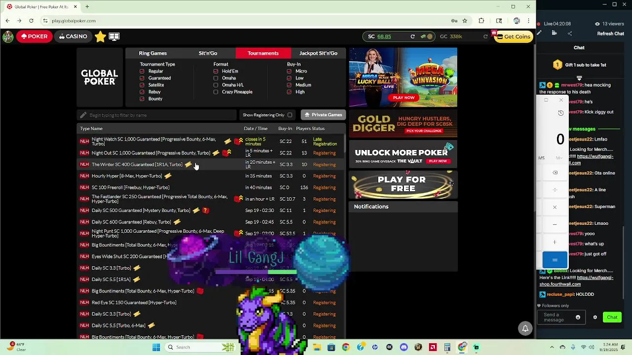
Task: Refresh the SC balance
Action: point(413,36)
